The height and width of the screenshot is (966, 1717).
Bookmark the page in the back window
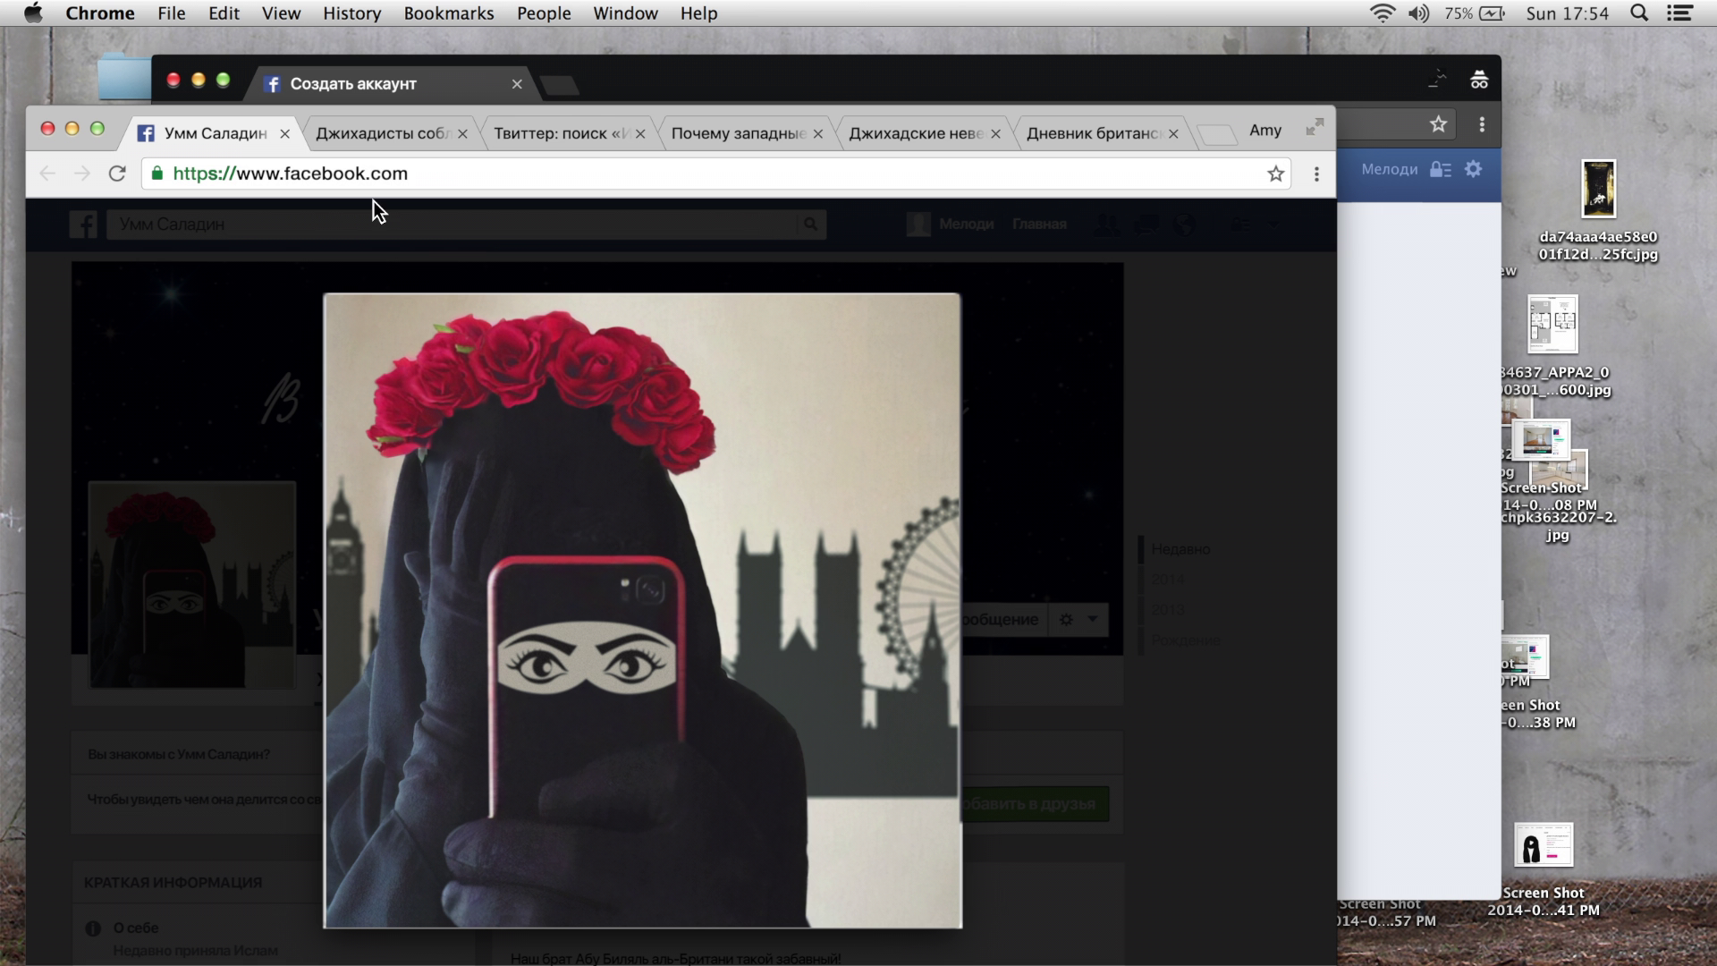click(x=1438, y=124)
